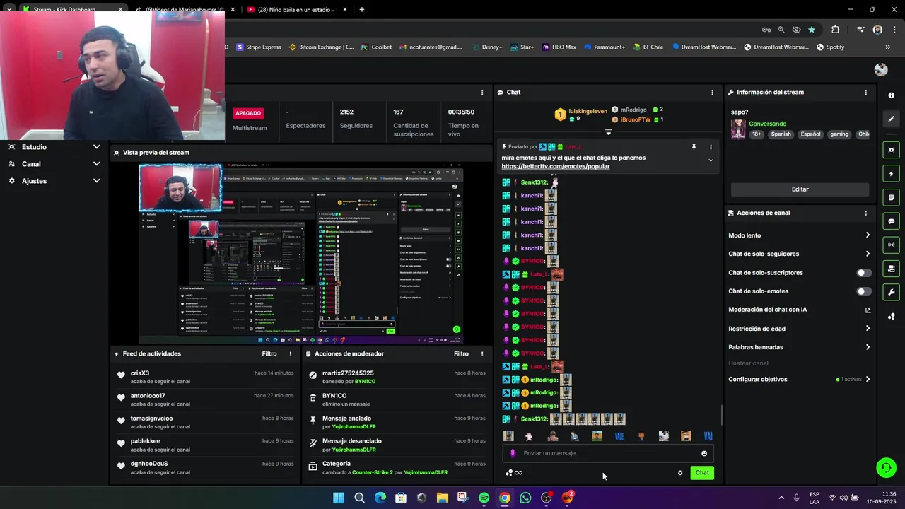The image size is (905, 509).
Task: Open three-dot menu of Chat panel
Action: coord(712,93)
